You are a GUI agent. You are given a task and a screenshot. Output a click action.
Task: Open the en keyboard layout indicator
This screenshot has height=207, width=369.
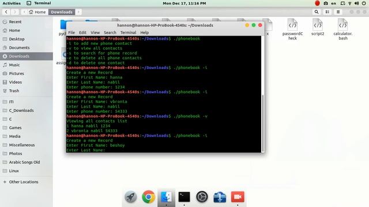(x=333, y=3)
